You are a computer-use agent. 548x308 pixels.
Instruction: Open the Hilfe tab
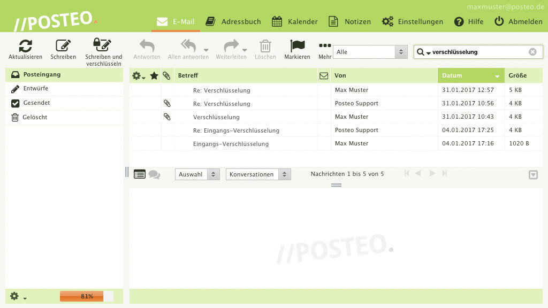[x=469, y=21]
